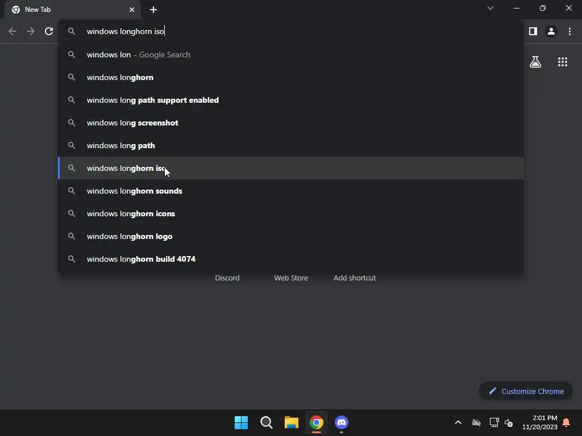This screenshot has height=436, width=582.
Task: Select highlighted 'windows longhorn iso' suggestion
Action: click(291, 168)
